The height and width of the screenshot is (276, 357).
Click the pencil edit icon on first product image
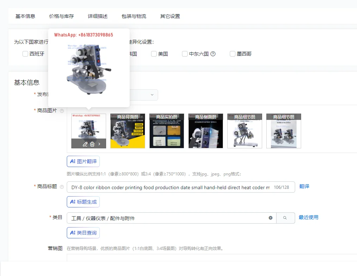point(85,144)
